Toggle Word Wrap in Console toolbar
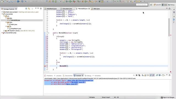This screenshot has height=99, width=176. [x=148, y=75]
